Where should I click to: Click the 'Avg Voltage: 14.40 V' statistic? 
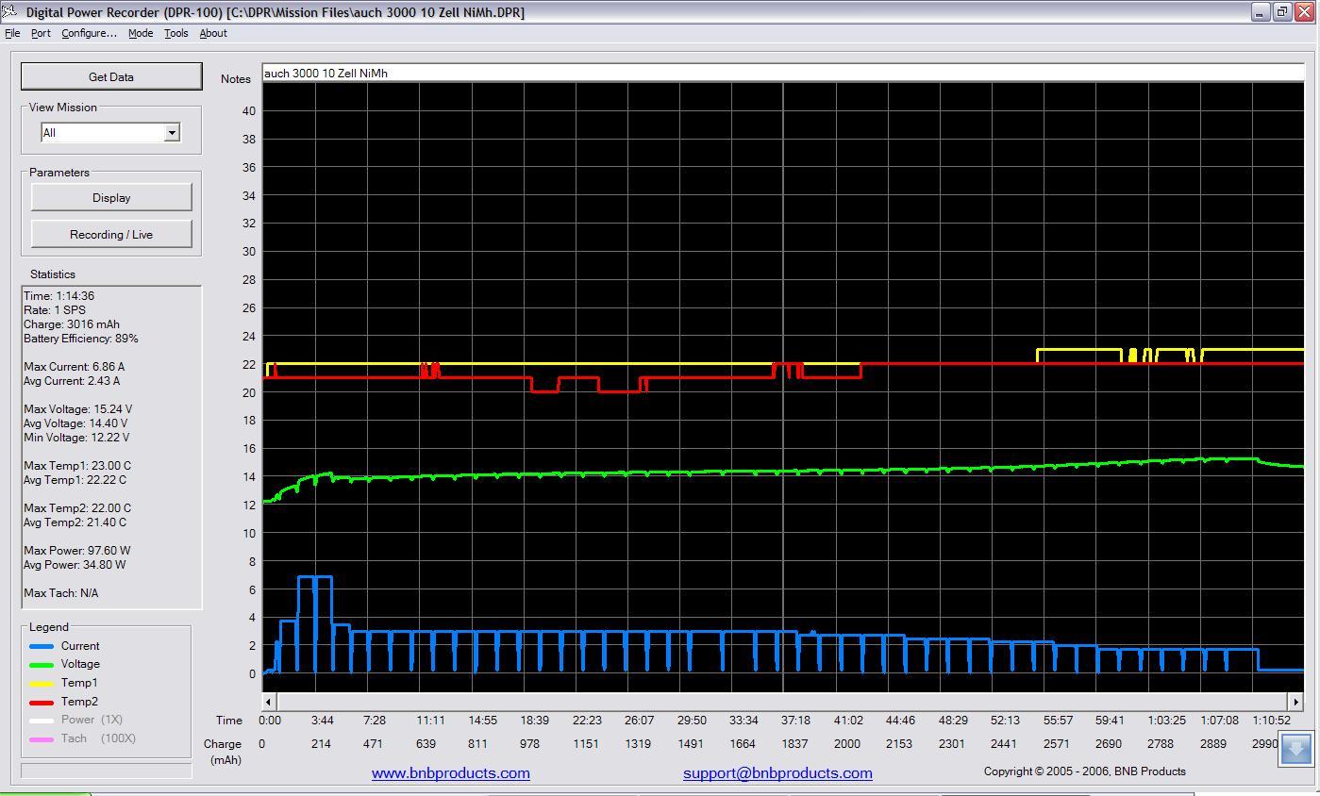pos(76,423)
